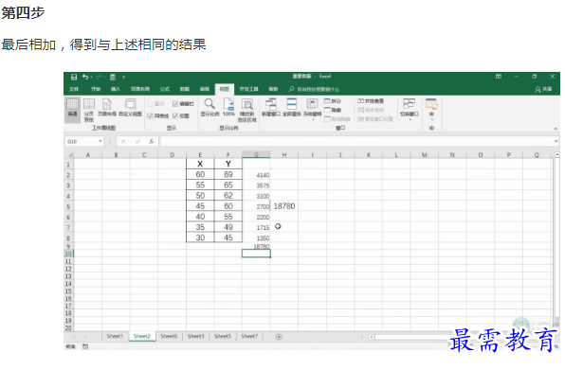Toggle the Formula Bar (编辑栏) checkbox

(175, 104)
